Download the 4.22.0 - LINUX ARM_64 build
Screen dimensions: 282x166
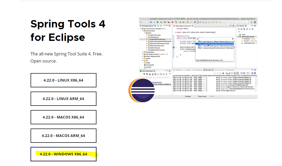pos(64,99)
